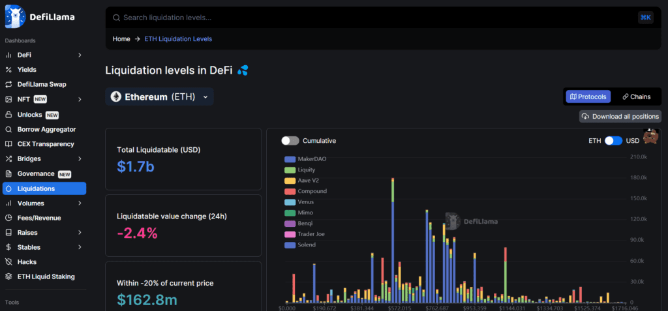Open DefiLlama Swap in sidebar
The width and height of the screenshot is (668, 311).
44,84
